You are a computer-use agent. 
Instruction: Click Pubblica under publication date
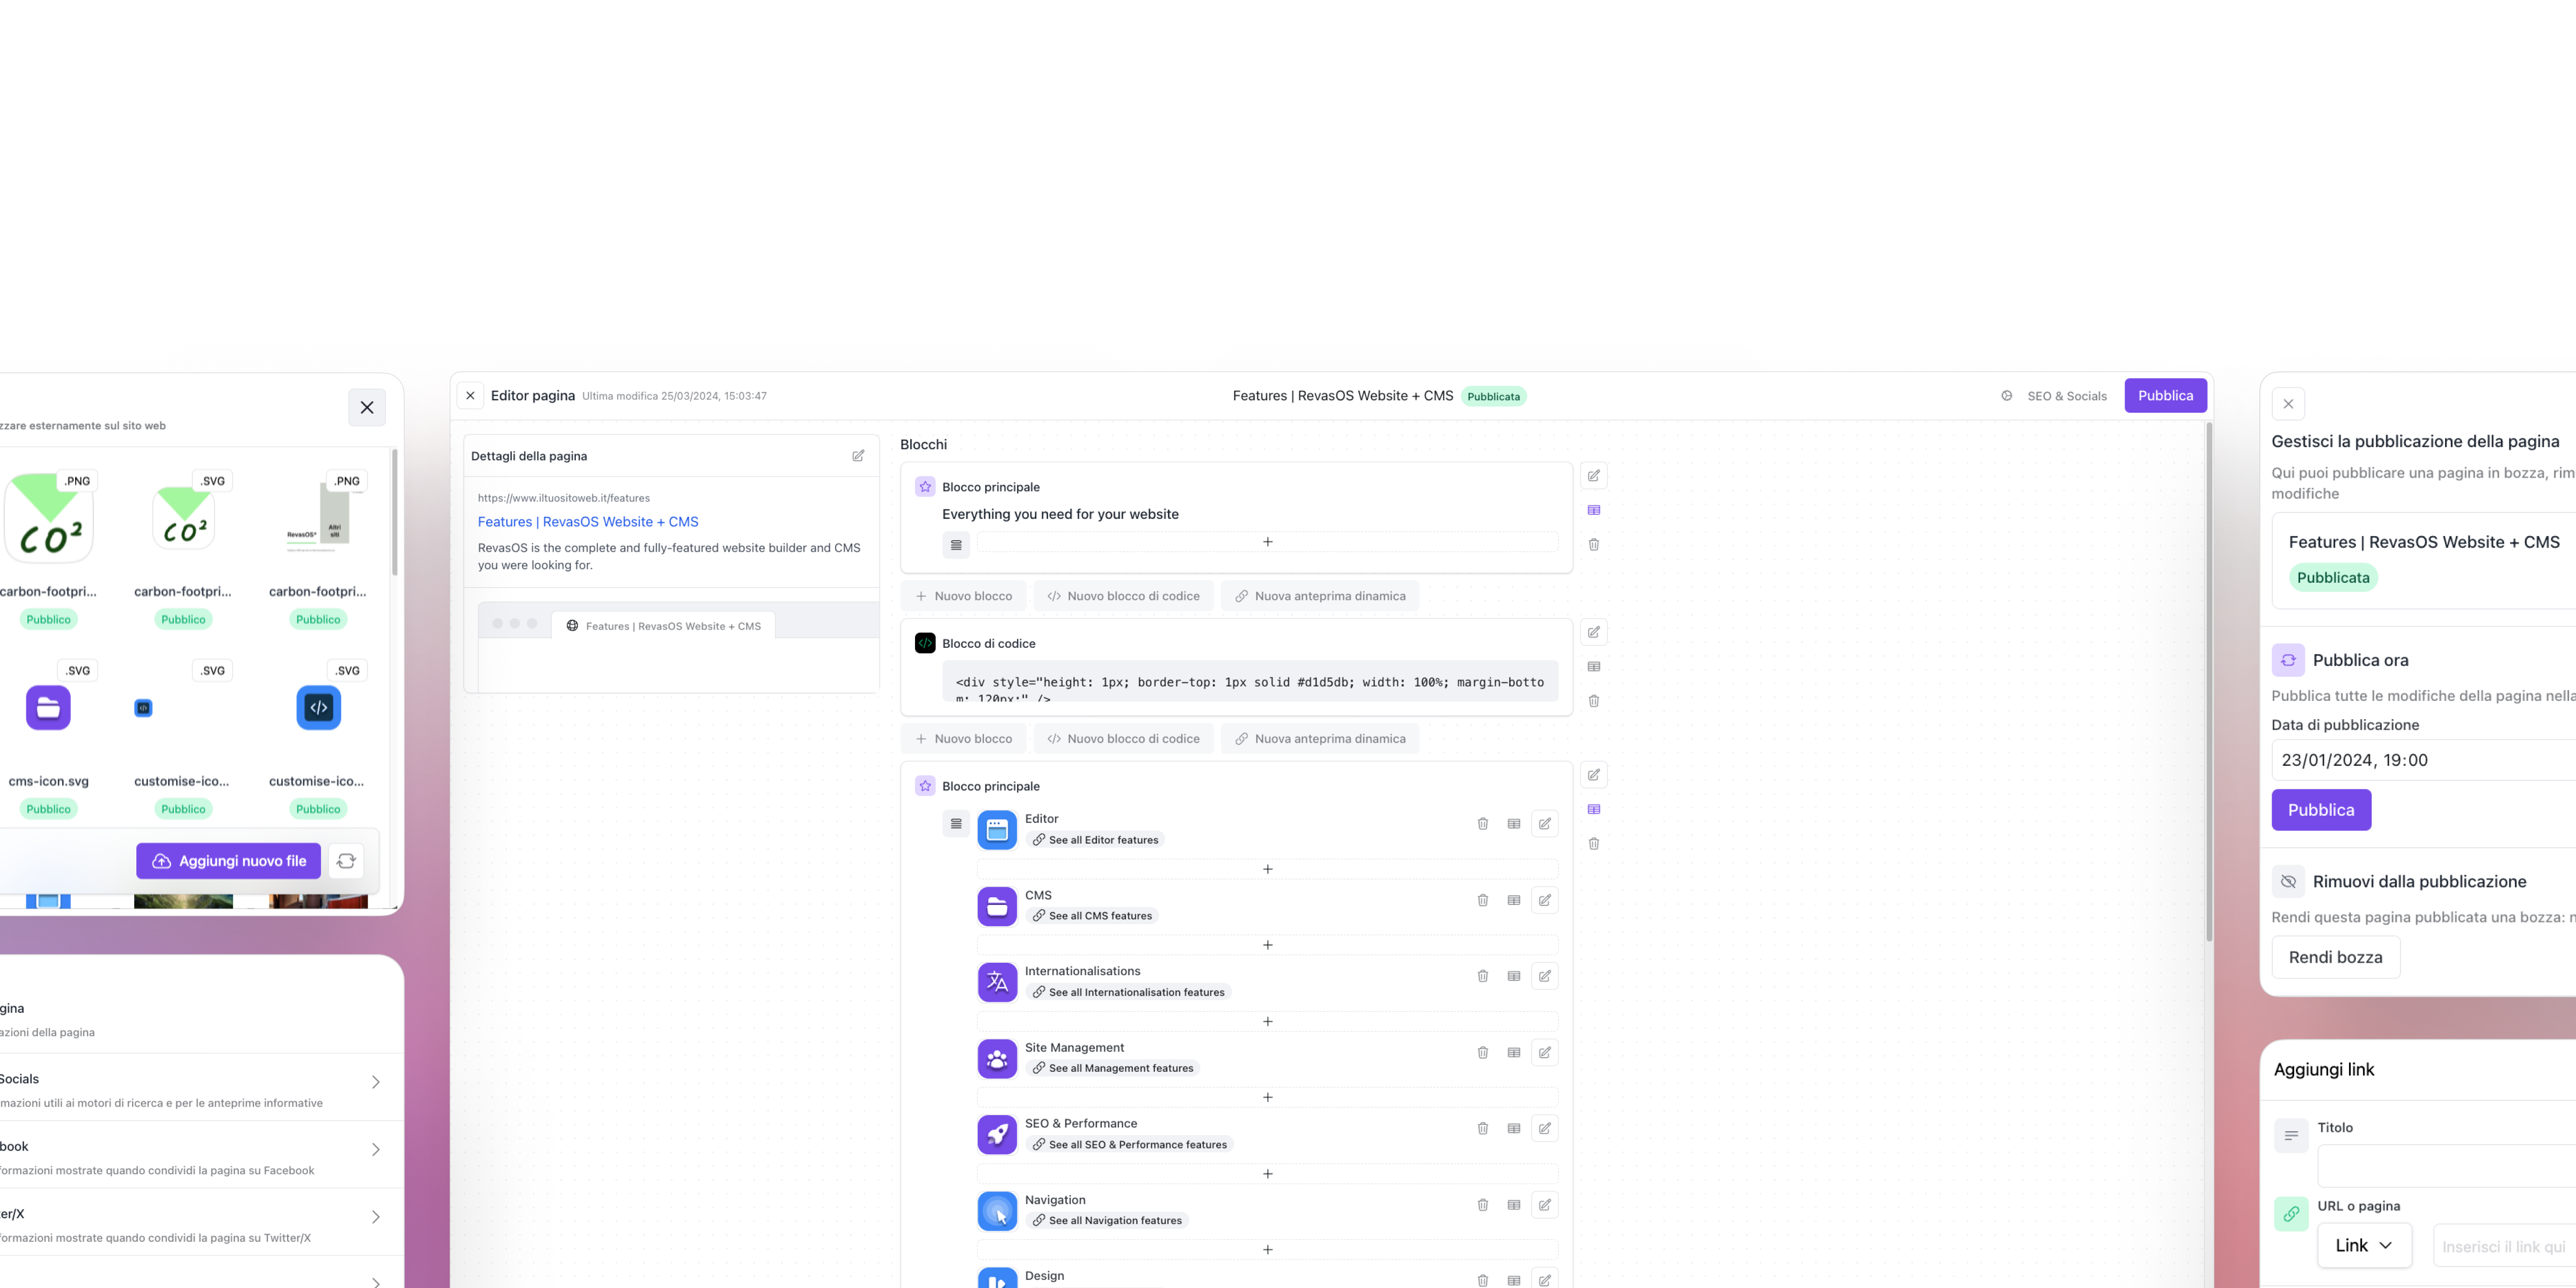(2321, 810)
